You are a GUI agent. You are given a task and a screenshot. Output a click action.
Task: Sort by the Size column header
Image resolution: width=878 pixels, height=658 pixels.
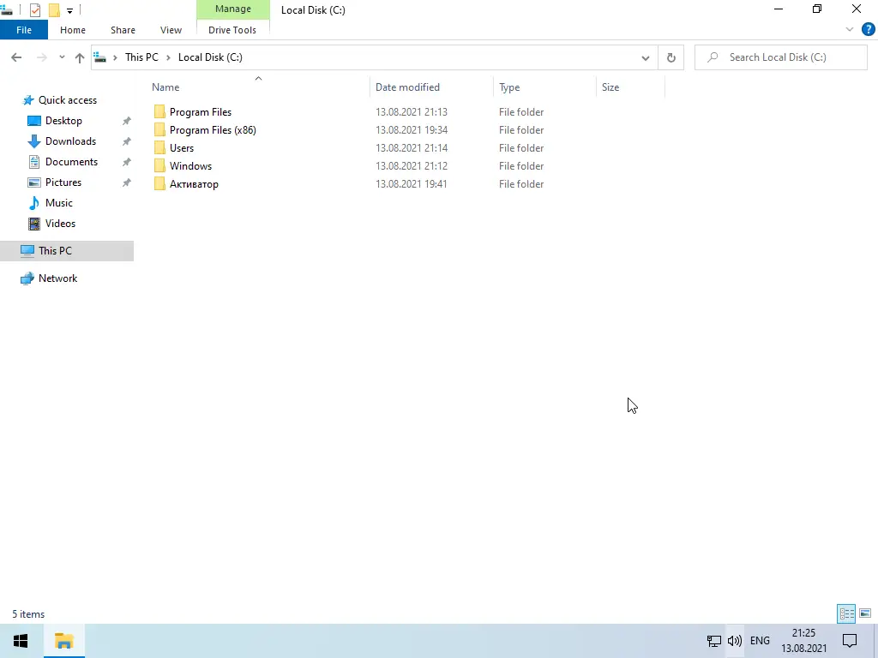[630, 87]
